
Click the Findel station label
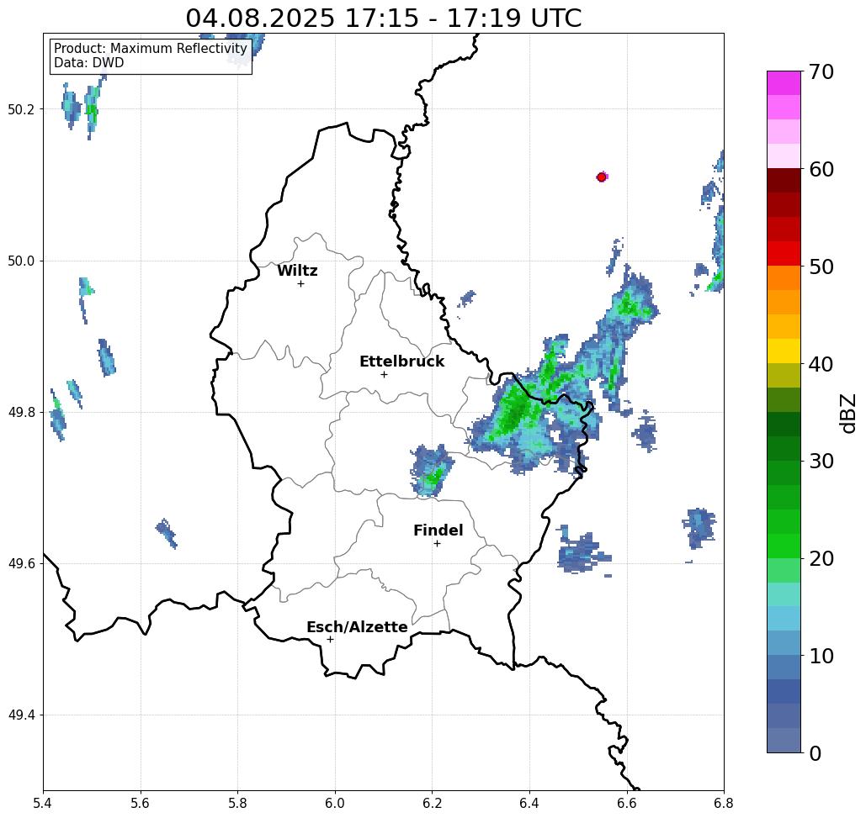pos(438,530)
